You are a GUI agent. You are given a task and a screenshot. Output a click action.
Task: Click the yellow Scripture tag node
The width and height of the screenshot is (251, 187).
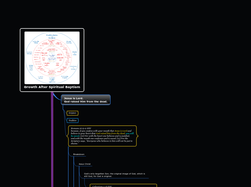tap(72, 113)
